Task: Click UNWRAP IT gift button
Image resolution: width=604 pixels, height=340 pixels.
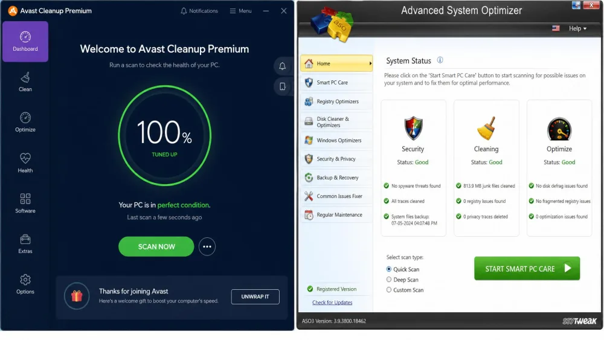Action: coord(255,297)
